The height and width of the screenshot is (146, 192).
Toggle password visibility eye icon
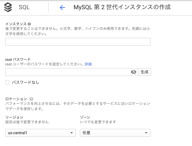[134, 72]
